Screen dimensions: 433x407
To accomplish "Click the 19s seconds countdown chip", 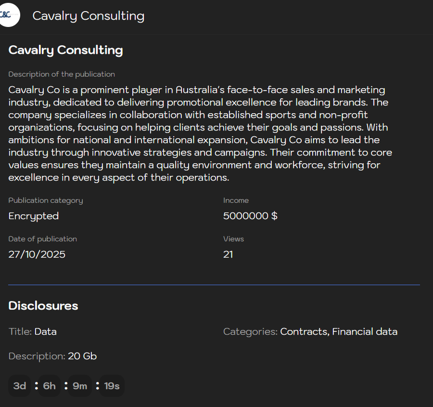I will [112, 385].
